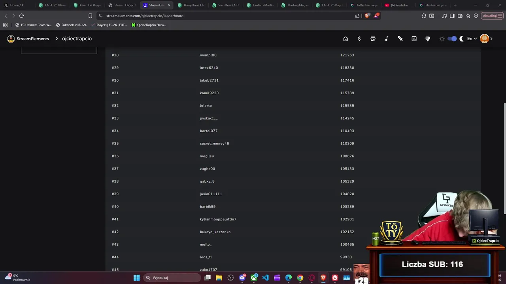
Task: Open Leo AI sparkle icon
Action: 468,16
